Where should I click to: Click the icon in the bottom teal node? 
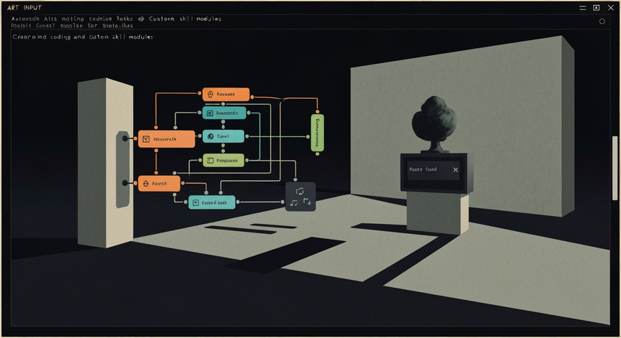click(195, 202)
